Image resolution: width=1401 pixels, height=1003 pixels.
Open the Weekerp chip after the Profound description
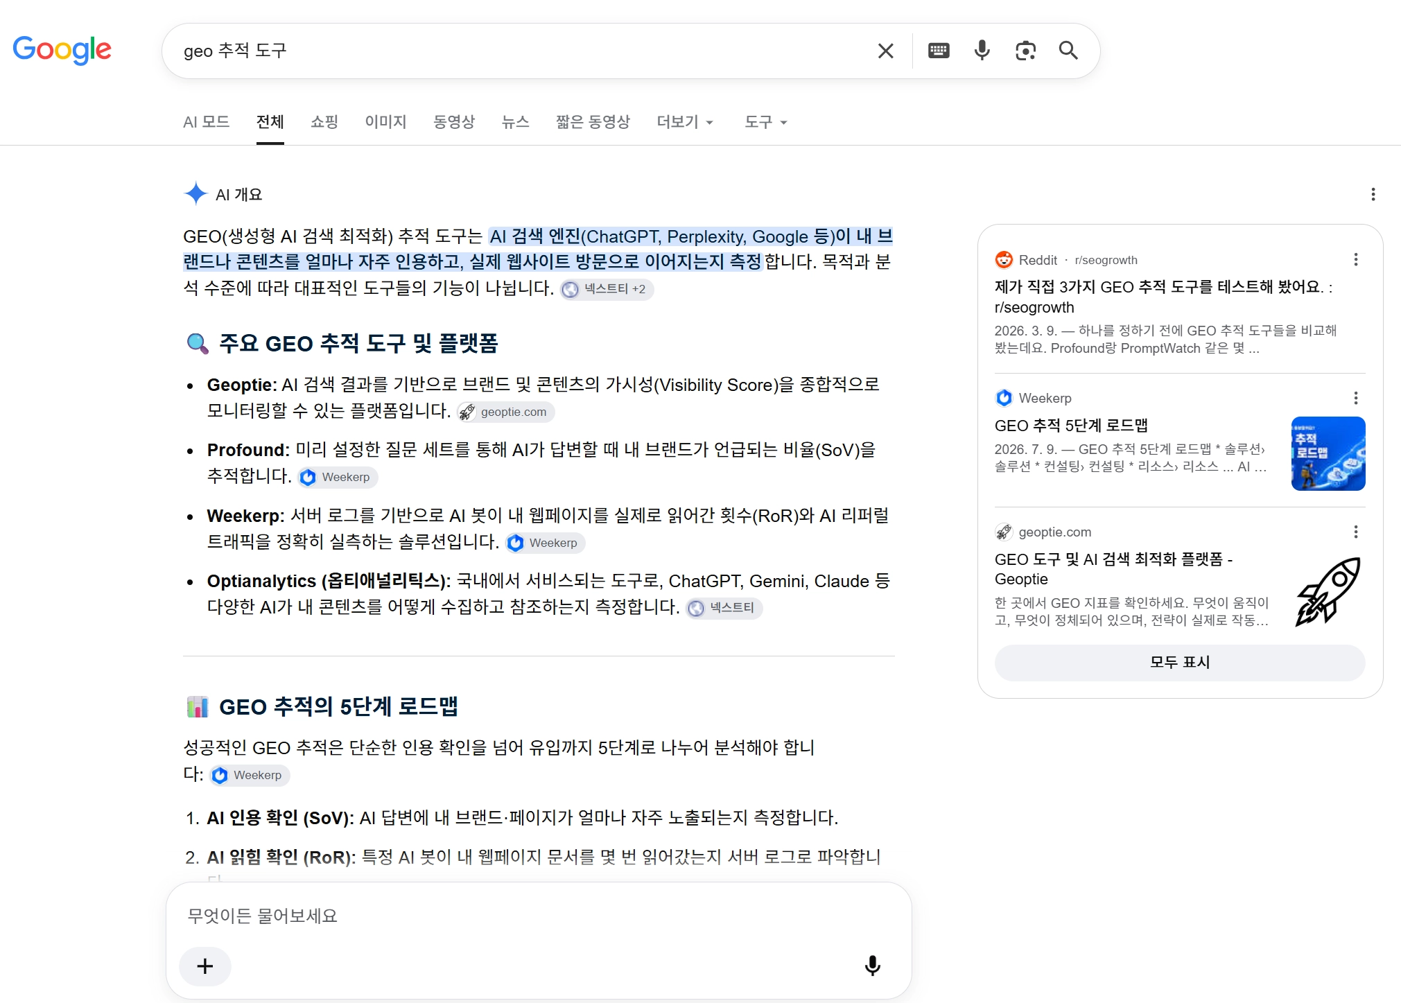coord(338,477)
